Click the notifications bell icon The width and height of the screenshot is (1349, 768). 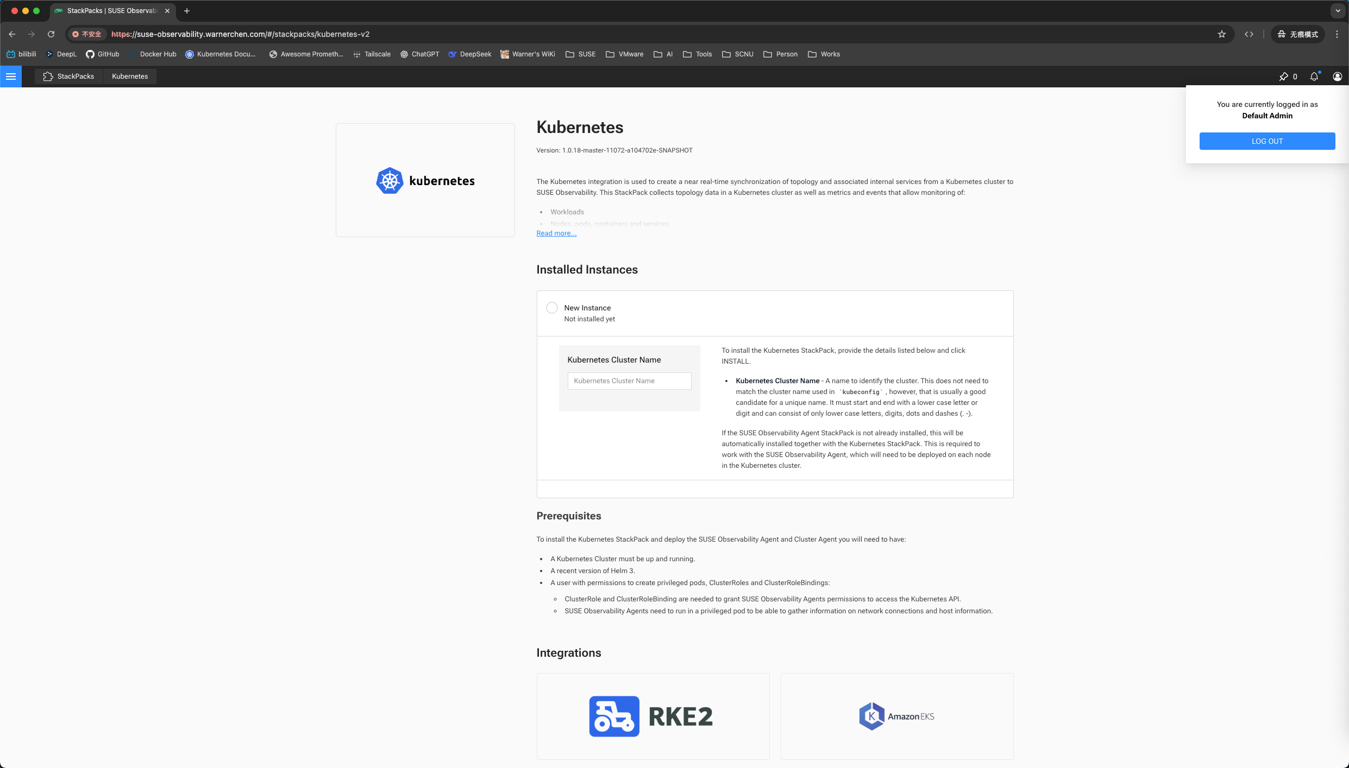pos(1314,77)
